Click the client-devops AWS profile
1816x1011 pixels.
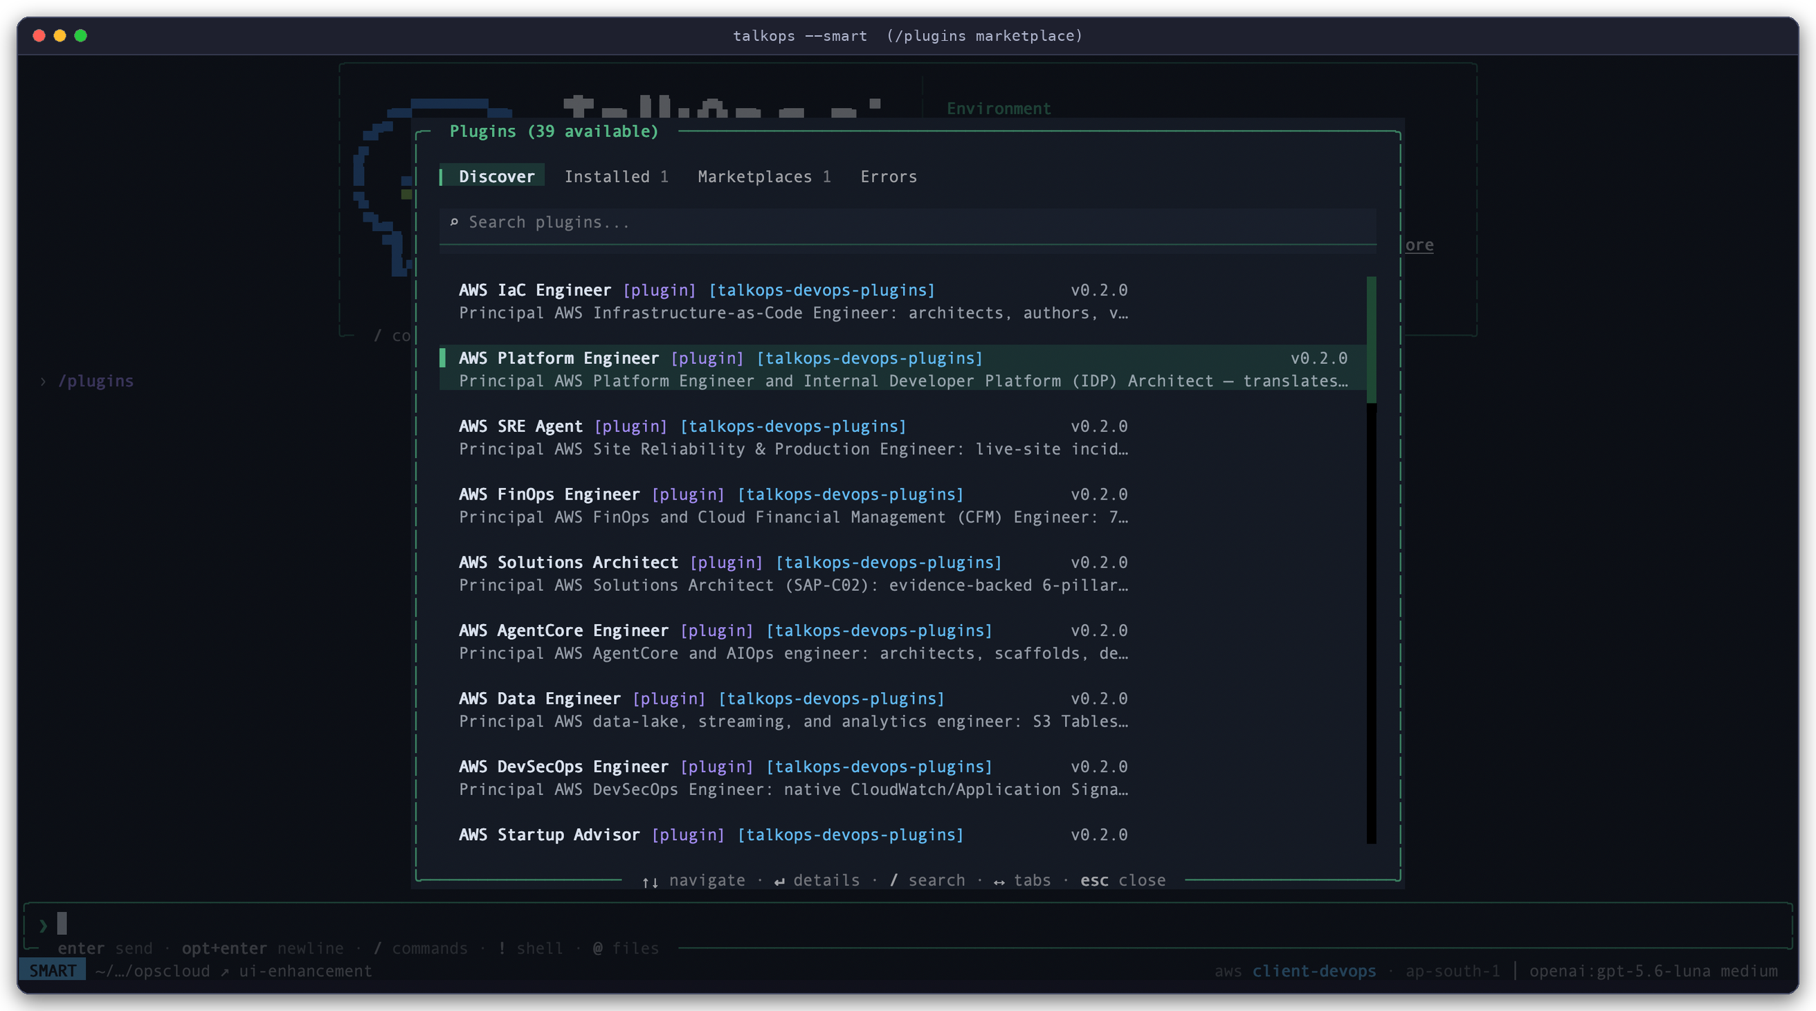point(1314,970)
